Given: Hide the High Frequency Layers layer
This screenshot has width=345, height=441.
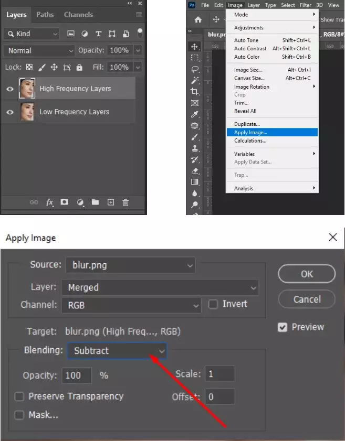Looking at the screenshot, I should pyautogui.click(x=10, y=89).
